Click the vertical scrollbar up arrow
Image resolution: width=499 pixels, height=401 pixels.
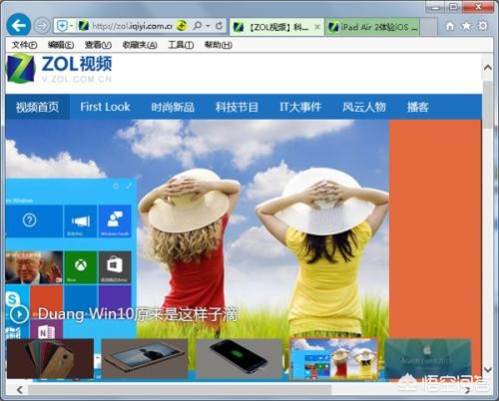pos(488,68)
